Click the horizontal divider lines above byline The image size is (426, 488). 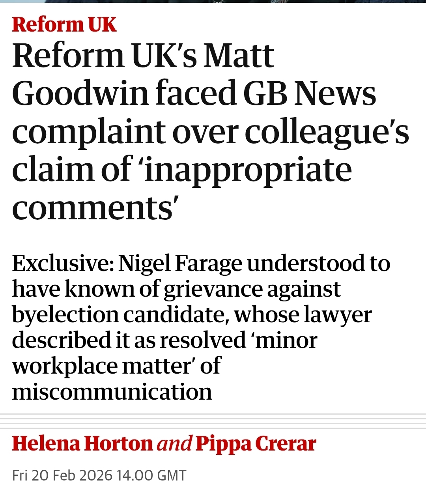pos(213,421)
